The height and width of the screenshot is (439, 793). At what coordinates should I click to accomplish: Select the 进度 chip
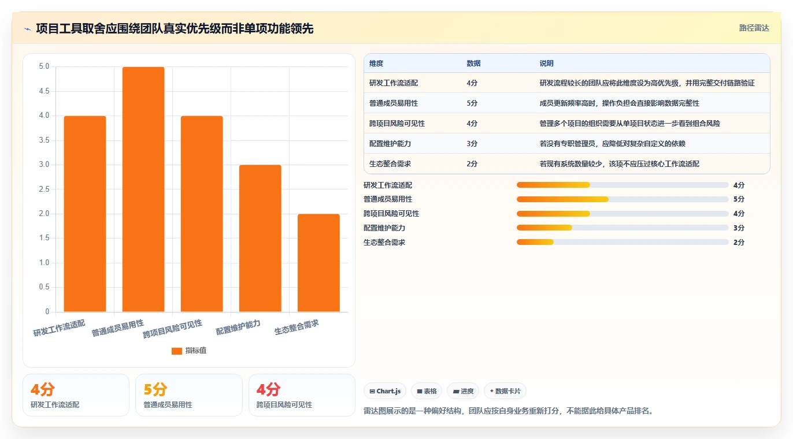pyautogui.click(x=463, y=391)
